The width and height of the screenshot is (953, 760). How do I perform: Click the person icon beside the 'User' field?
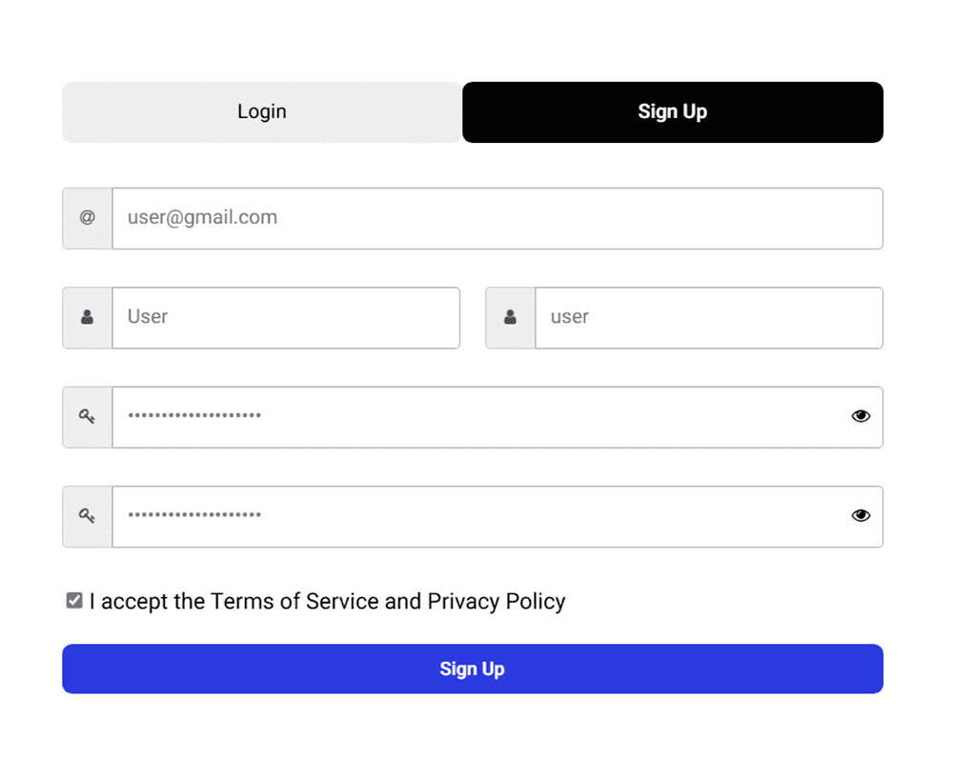(x=88, y=317)
